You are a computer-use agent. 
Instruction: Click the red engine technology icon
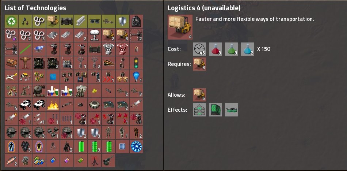[122, 49]
